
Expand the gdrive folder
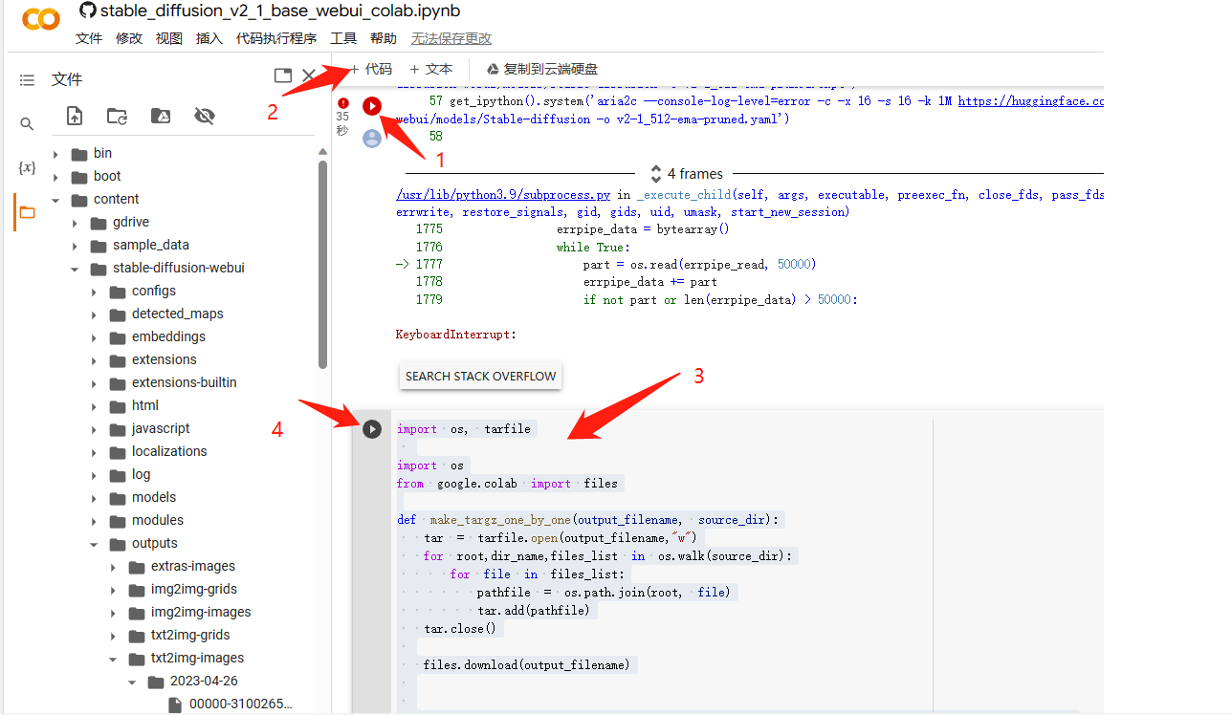coord(75,223)
